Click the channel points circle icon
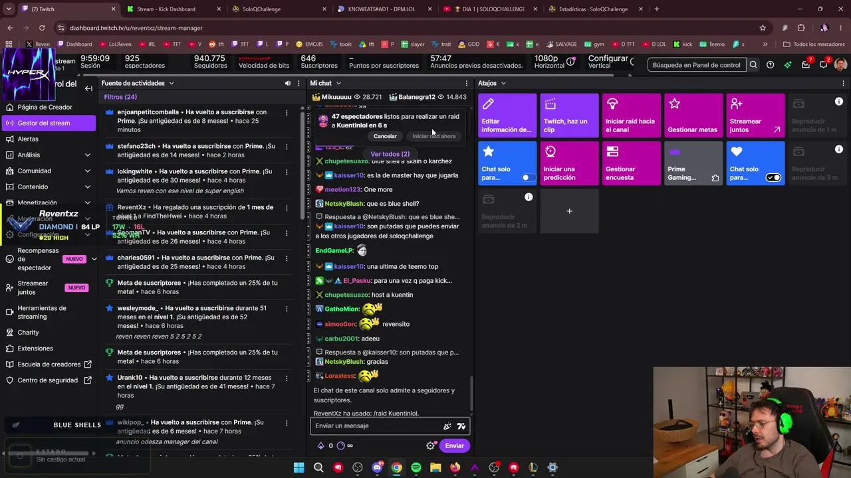 pos(340,445)
